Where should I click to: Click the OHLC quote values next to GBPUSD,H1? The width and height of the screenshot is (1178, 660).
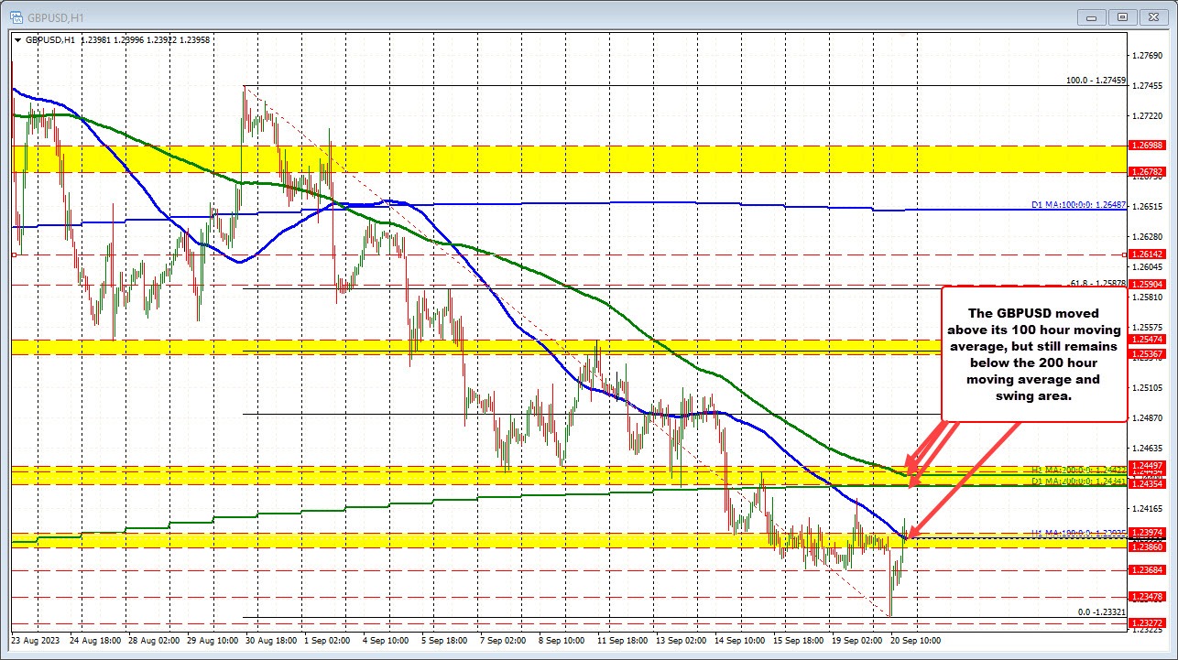(147, 39)
